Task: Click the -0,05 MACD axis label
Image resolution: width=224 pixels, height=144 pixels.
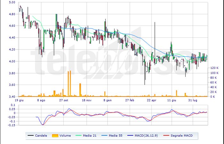Action: [x=11, y=117]
